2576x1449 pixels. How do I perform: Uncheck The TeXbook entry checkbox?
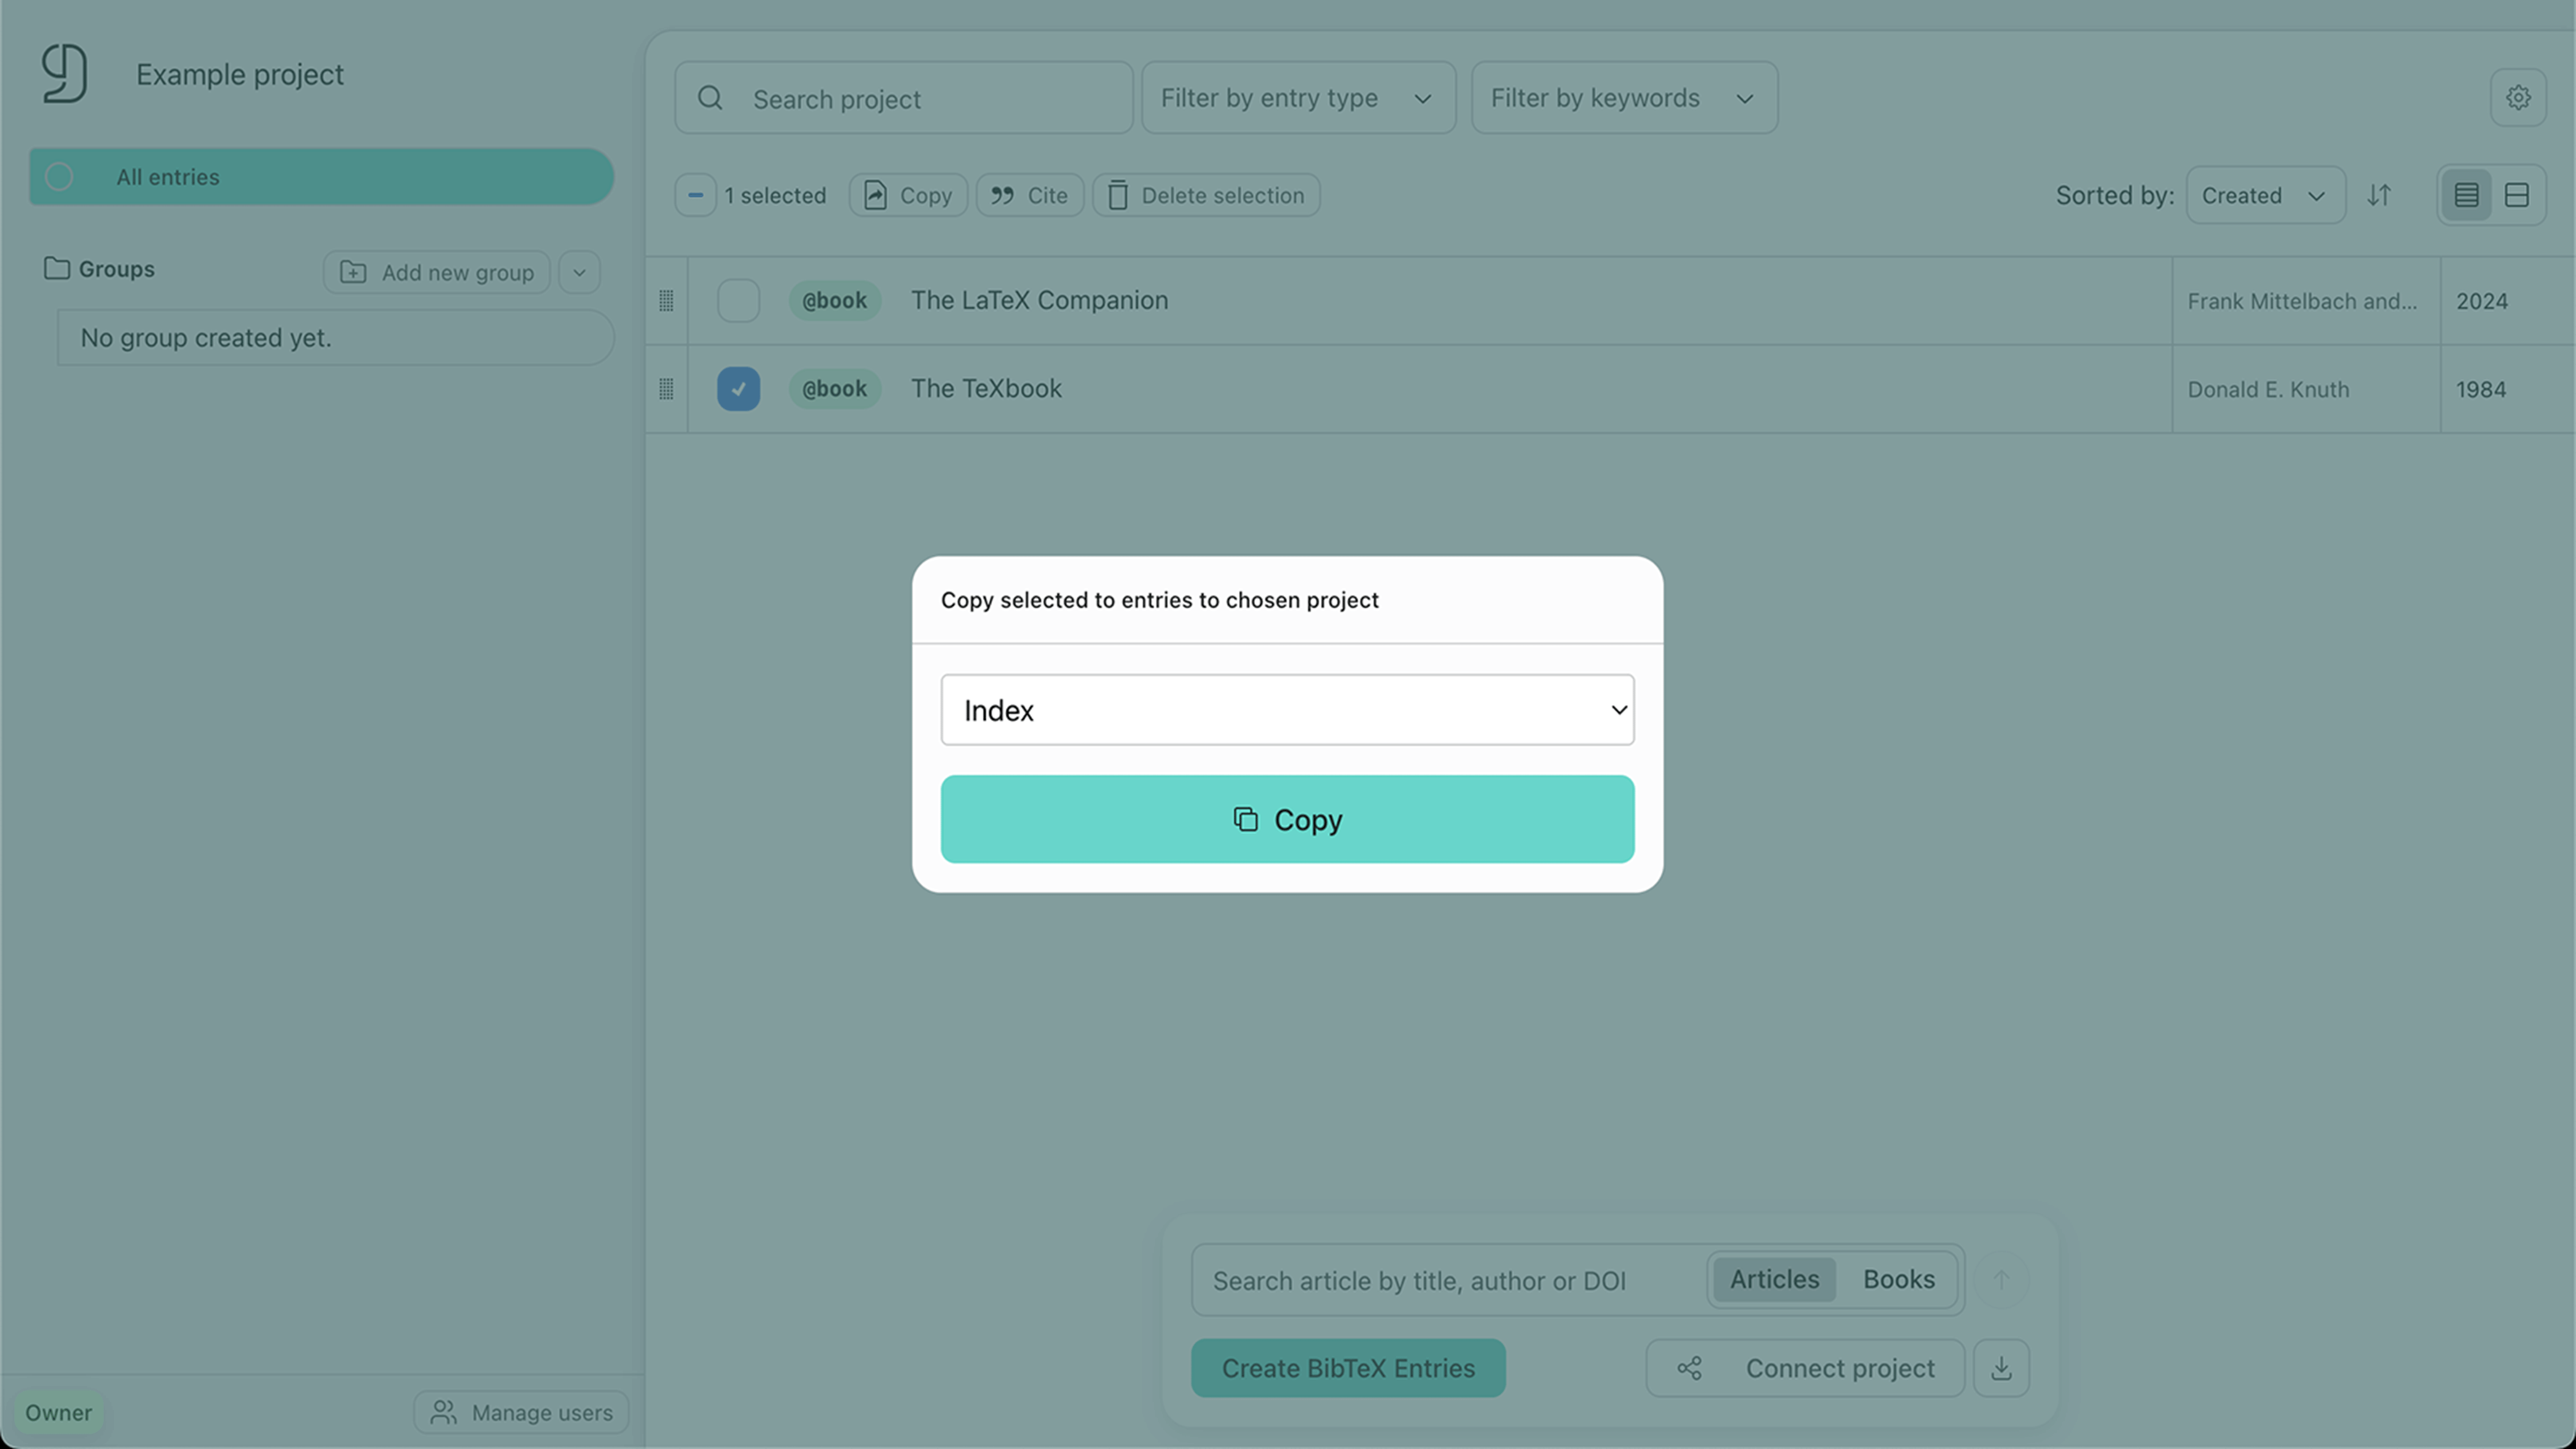[x=738, y=388]
